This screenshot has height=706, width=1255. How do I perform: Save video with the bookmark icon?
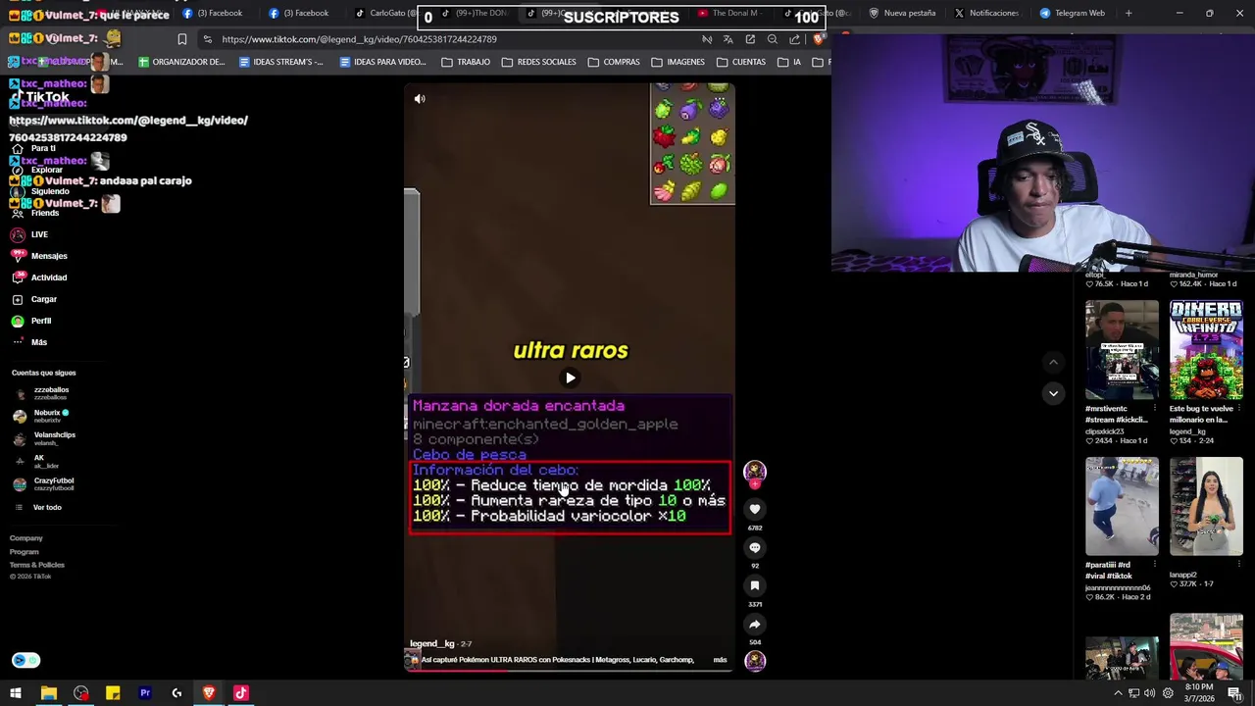point(755,585)
